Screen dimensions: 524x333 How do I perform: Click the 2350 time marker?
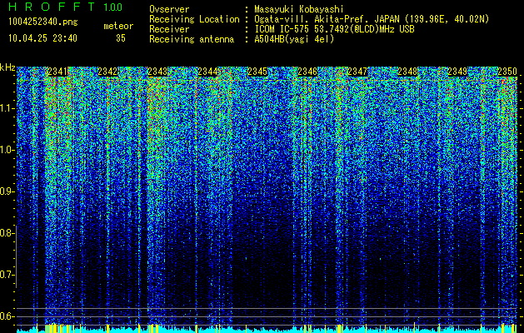507,72
